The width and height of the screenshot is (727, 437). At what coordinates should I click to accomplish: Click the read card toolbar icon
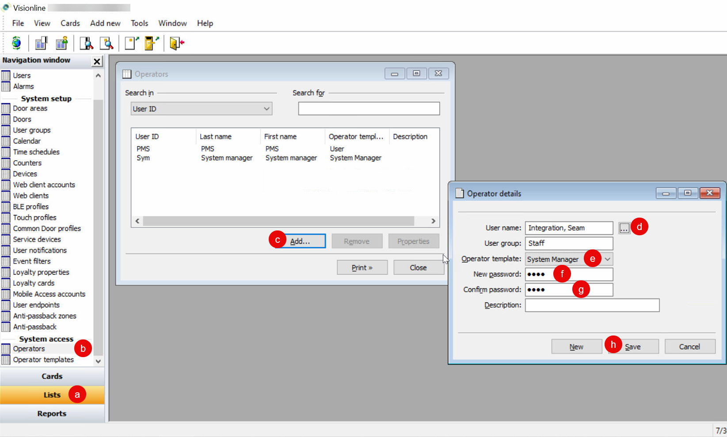86,43
